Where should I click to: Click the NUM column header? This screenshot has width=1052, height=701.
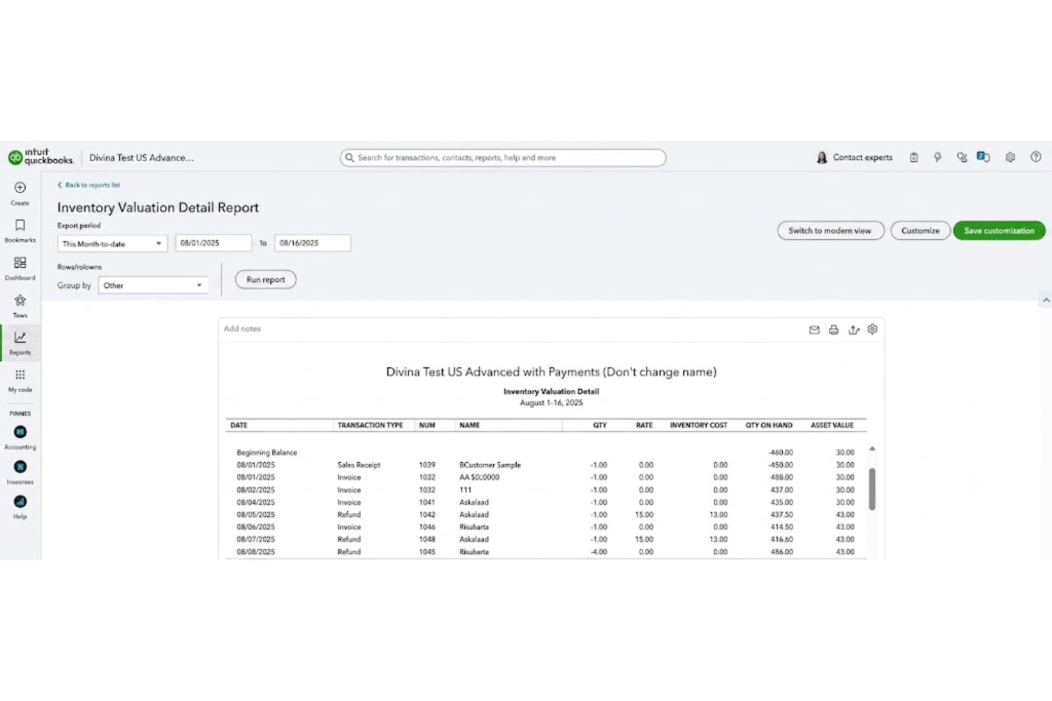point(427,425)
